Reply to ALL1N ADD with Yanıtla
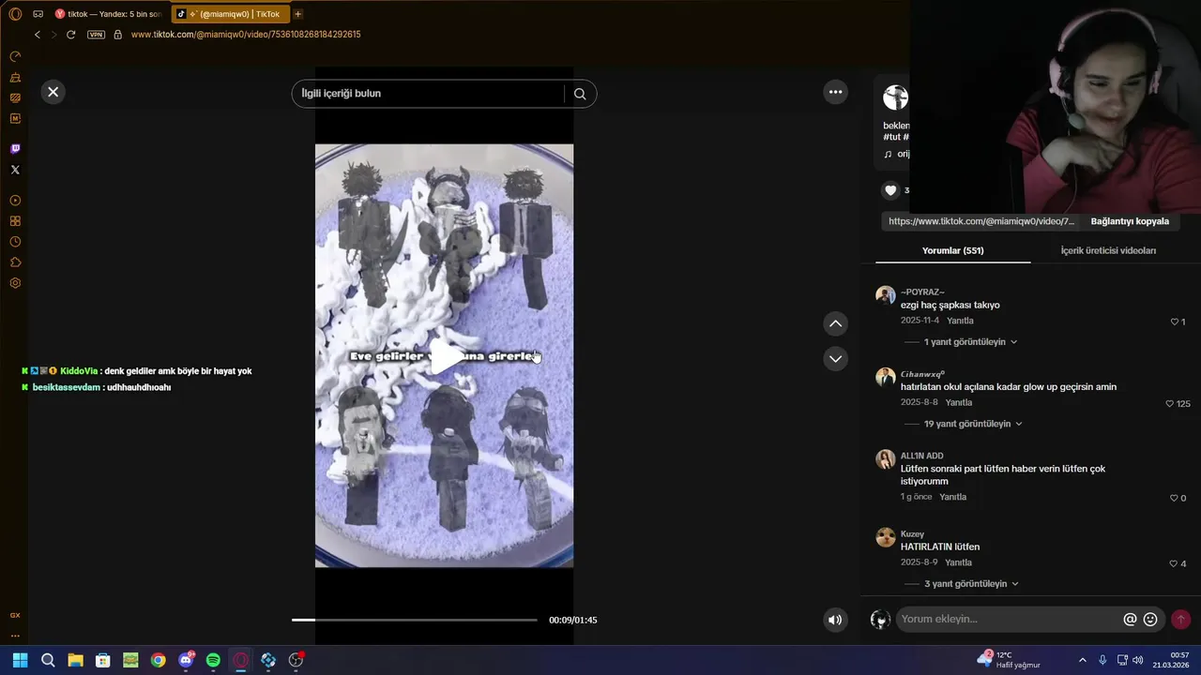Screen dimensions: 1201x675 (x=952, y=497)
